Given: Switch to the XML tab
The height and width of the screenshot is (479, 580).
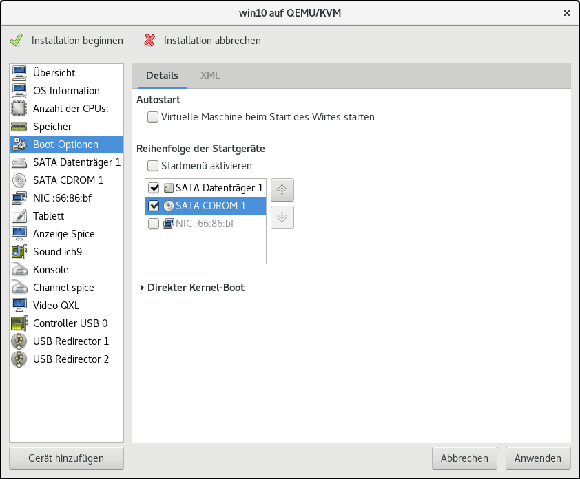Looking at the screenshot, I should tap(210, 76).
